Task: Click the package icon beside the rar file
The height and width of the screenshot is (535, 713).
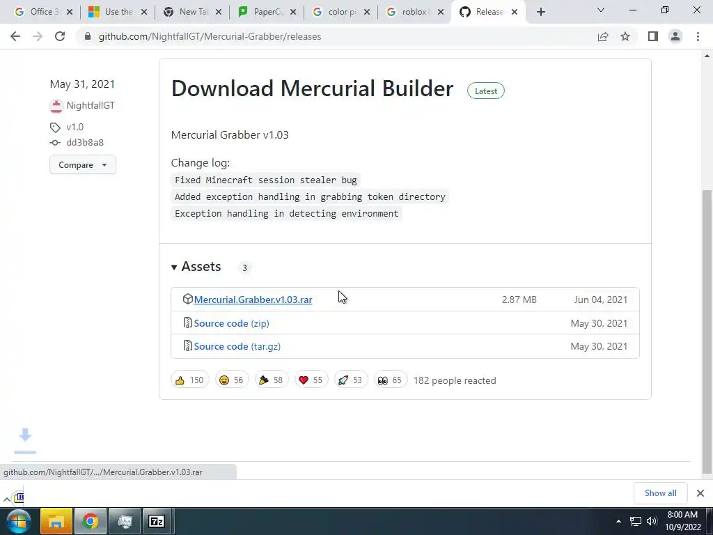Action: click(x=187, y=299)
